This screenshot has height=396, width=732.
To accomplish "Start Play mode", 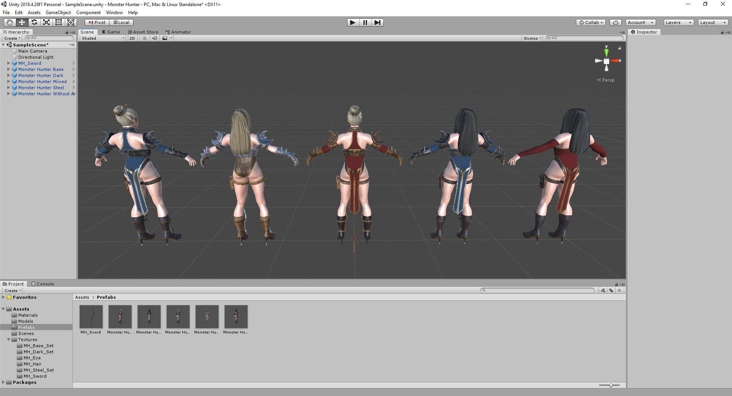I will coord(353,22).
